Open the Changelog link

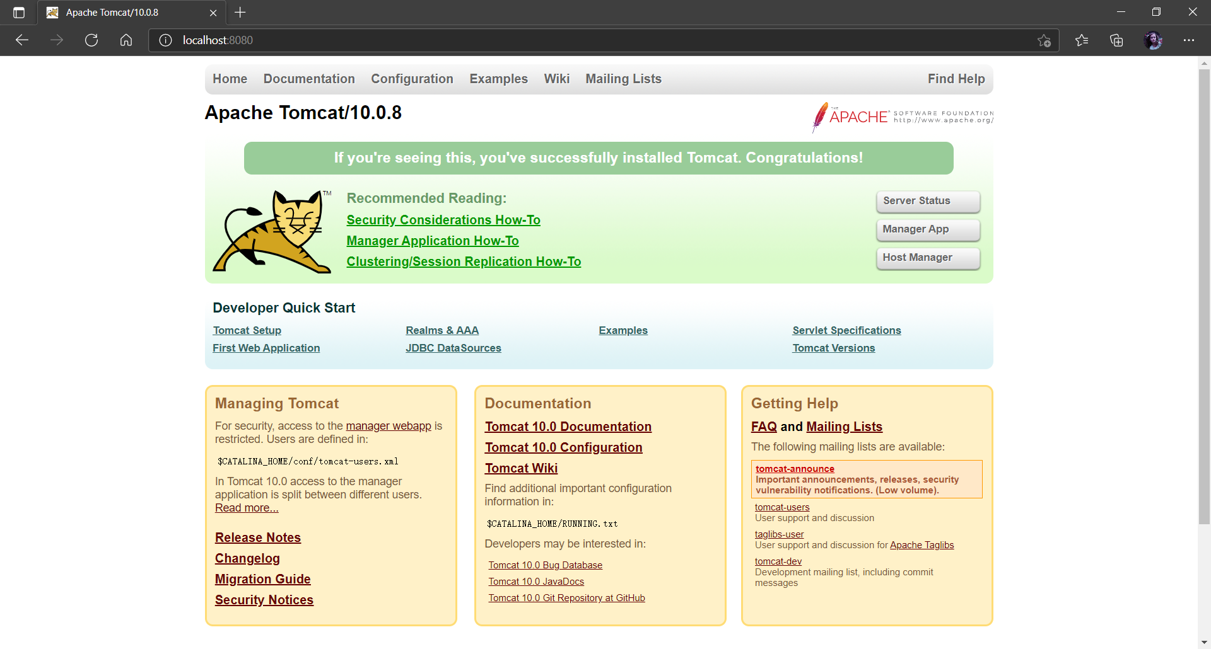(x=247, y=558)
